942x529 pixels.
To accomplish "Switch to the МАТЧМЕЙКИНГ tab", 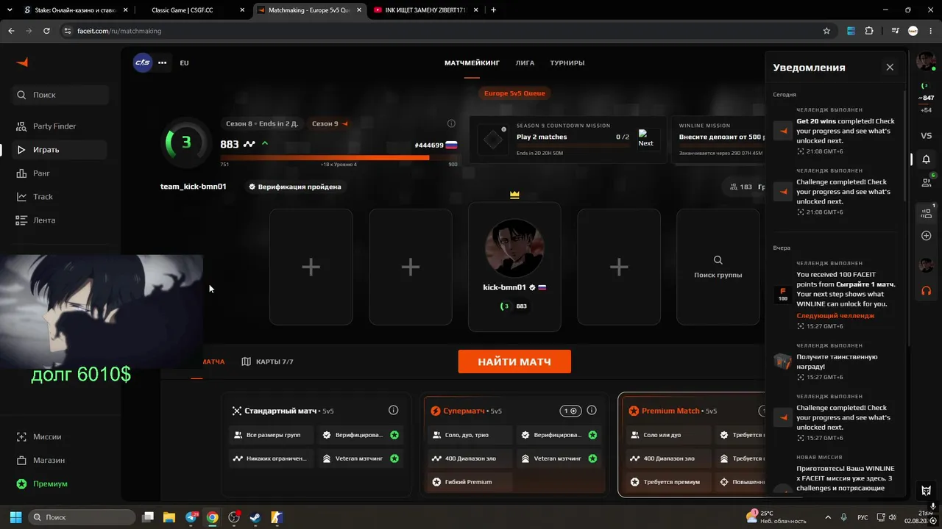I will [x=472, y=62].
